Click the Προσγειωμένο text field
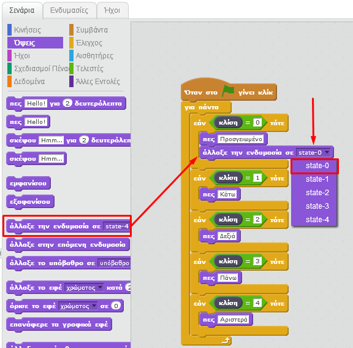The height and width of the screenshot is (348, 353). tap(241, 139)
